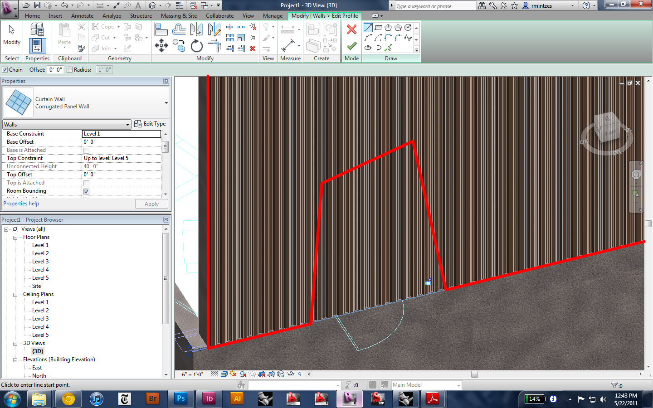Cancel edit mode with the red X
653x408 pixels.
(x=351, y=29)
